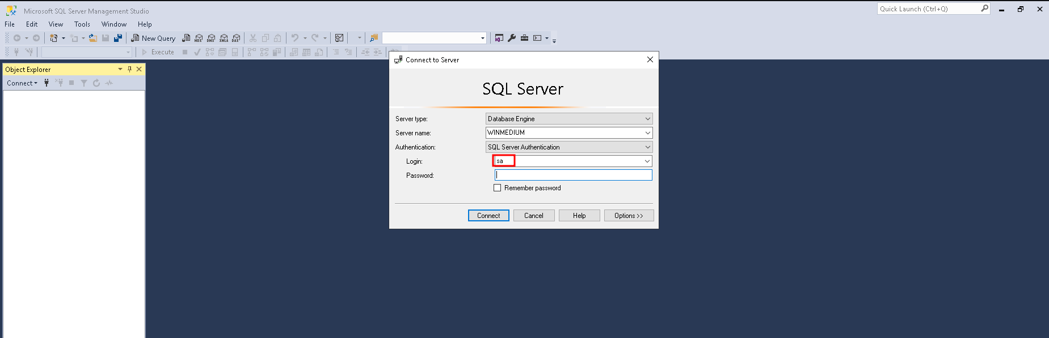This screenshot has width=1049, height=338.
Task: Click into the Password field
Action: (x=573, y=176)
